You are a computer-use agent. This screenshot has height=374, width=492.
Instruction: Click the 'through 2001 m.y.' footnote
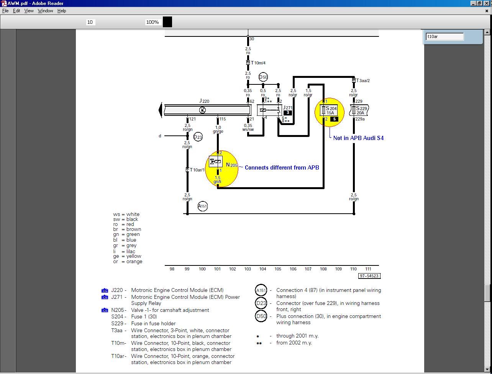(297, 336)
